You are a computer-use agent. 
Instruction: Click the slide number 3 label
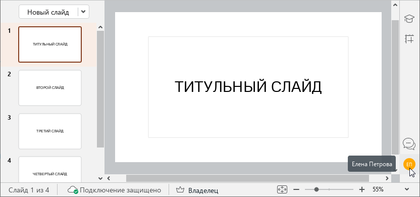click(x=9, y=118)
